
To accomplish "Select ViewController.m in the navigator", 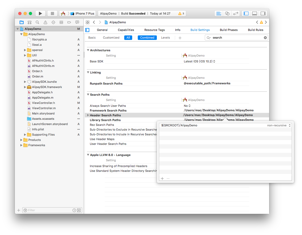I will point(44,108).
